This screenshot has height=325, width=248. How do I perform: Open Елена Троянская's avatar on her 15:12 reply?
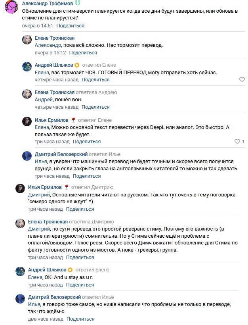coord(27,40)
